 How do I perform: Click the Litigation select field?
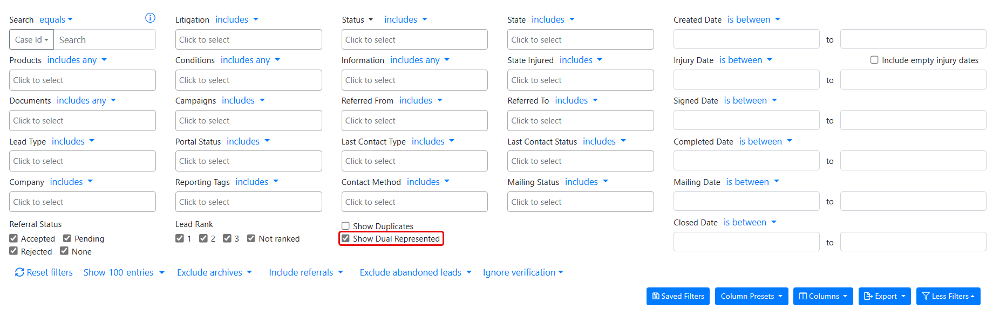[x=248, y=40]
